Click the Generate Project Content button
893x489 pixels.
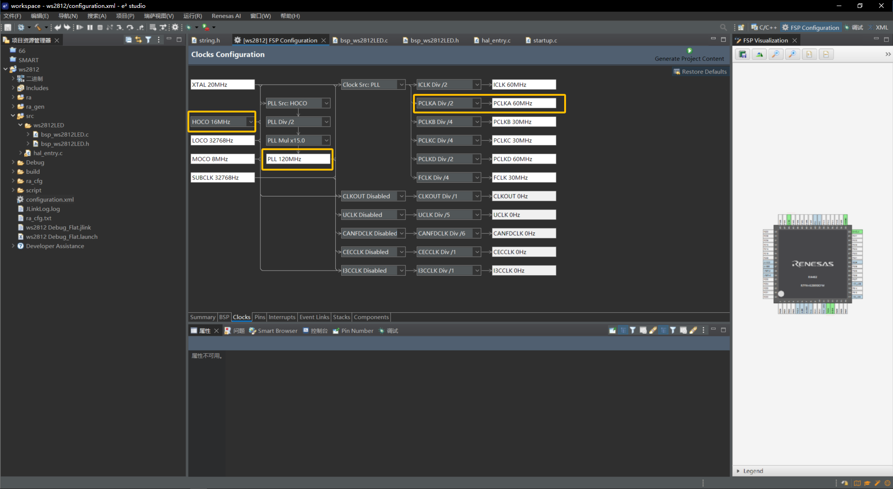coord(689,55)
